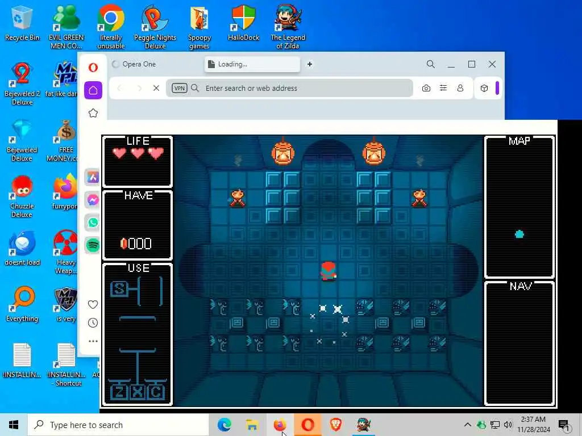Image resolution: width=582 pixels, height=436 pixels.
Task: Open the Everything search shortcut
Action: (x=22, y=304)
